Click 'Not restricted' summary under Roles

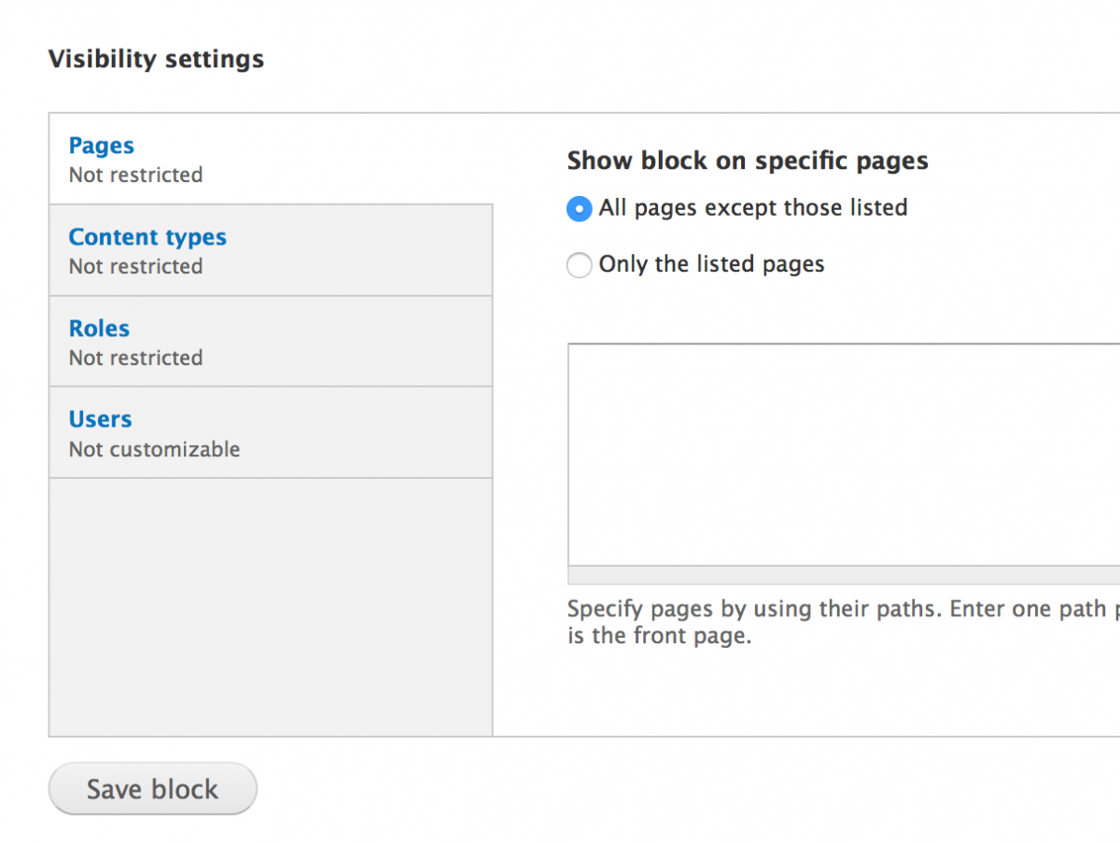tap(135, 358)
